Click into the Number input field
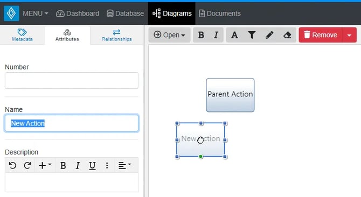The height and width of the screenshot is (197, 361). (72, 80)
